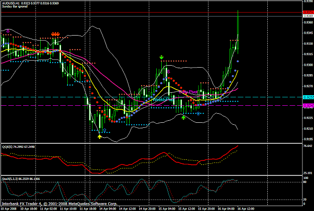Click the "15 Apr 04:00" time axis label
The image size is (314, 211).
tap(167, 209)
